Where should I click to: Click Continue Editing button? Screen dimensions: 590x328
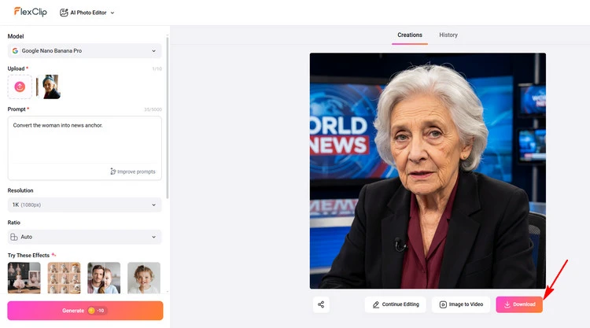(x=396, y=304)
